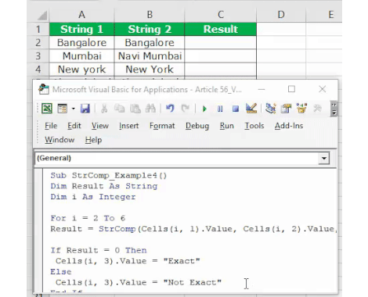368x297 pixels.
Task: Open the Run menu
Action: pyautogui.click(x=226, y=126)
